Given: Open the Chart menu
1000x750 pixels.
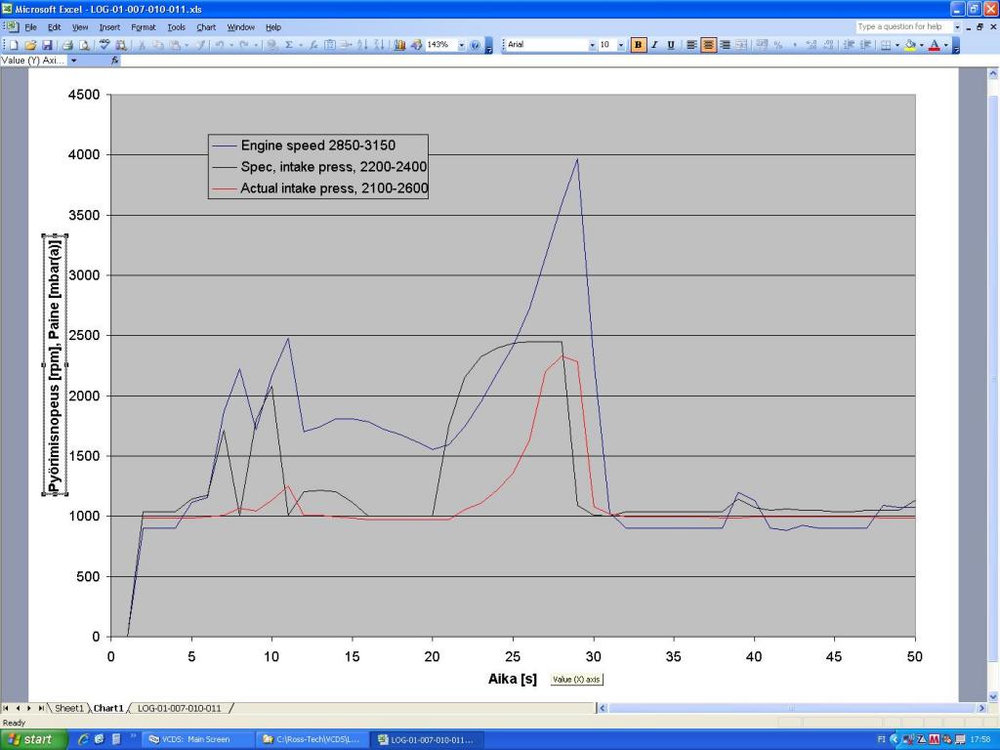Looking at the screenshot, I should tap(206, 27).
